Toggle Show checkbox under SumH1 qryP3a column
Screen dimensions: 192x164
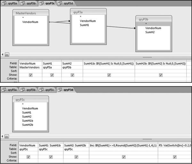(x=52, y=75)
